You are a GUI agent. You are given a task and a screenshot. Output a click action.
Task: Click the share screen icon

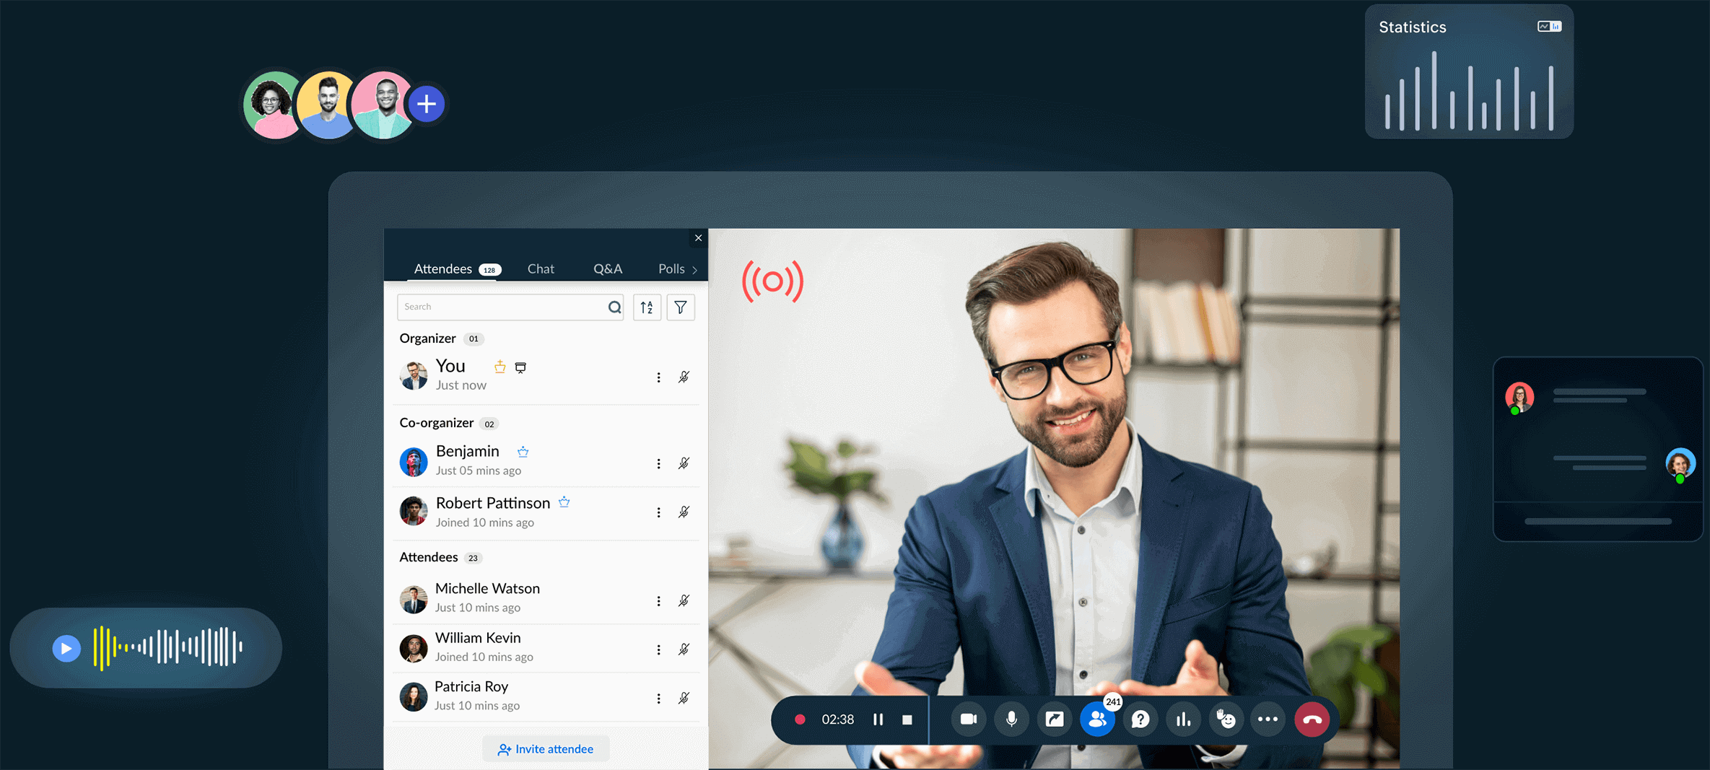(1055, 719)
